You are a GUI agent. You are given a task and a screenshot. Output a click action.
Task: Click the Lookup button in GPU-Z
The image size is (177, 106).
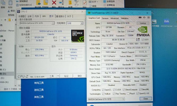[x=143, y=23]
